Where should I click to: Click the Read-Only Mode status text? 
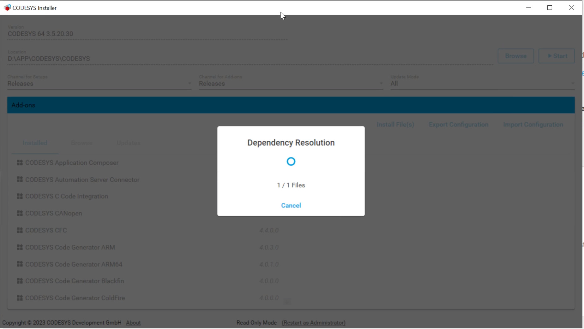pyautogui.click(x=256, y=323)
